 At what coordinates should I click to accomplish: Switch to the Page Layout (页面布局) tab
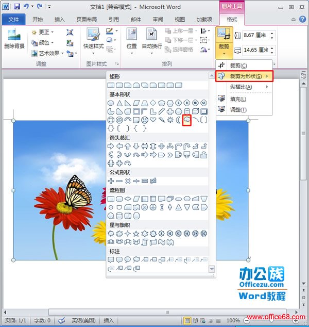pyautogui.click(x=87, y=20)
